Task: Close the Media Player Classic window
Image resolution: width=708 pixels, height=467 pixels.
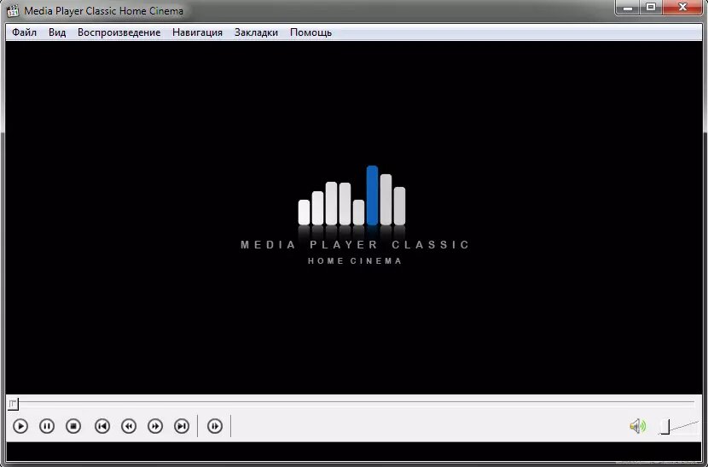Action: coord(682,7)
